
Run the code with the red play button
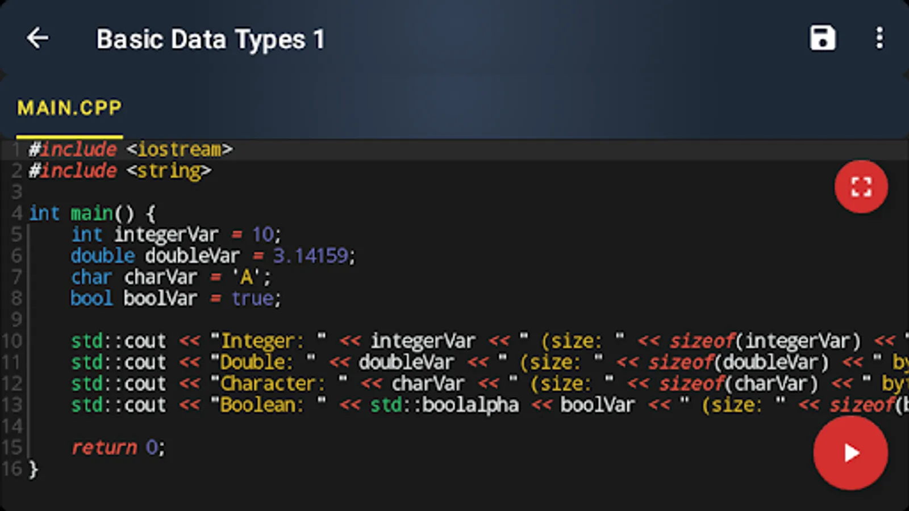[x=850, y=453]
